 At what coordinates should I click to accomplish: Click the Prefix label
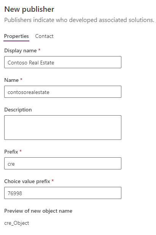[x=11, y=152]
